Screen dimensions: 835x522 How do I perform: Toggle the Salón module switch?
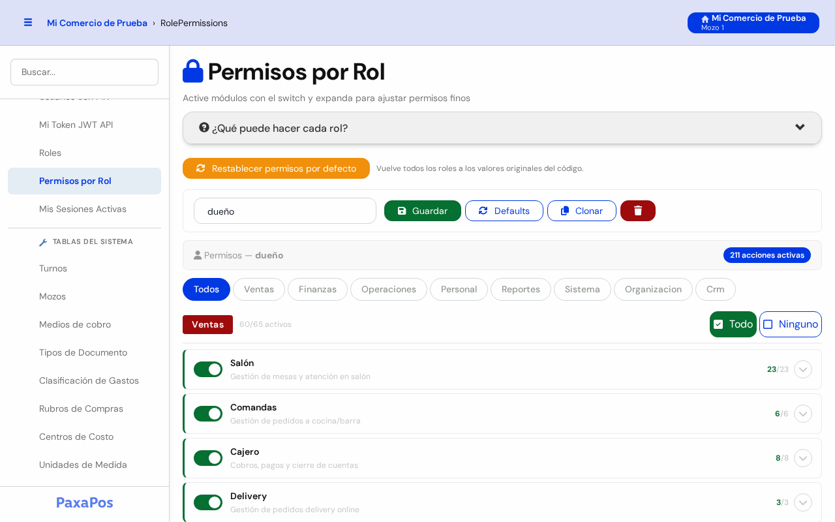(208, 369)
